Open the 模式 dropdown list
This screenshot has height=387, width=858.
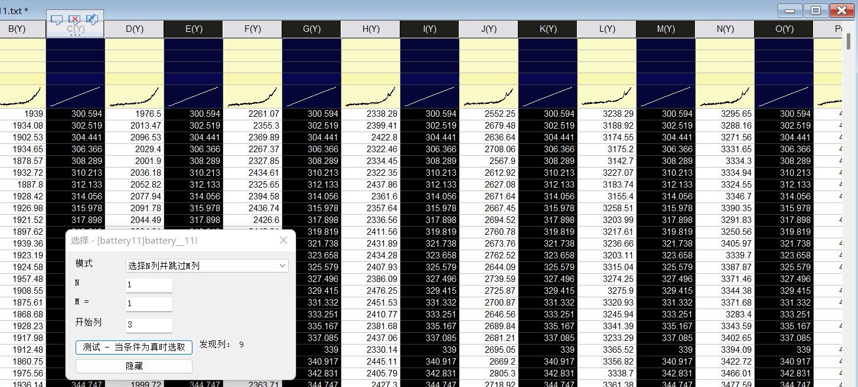[207, 266]
